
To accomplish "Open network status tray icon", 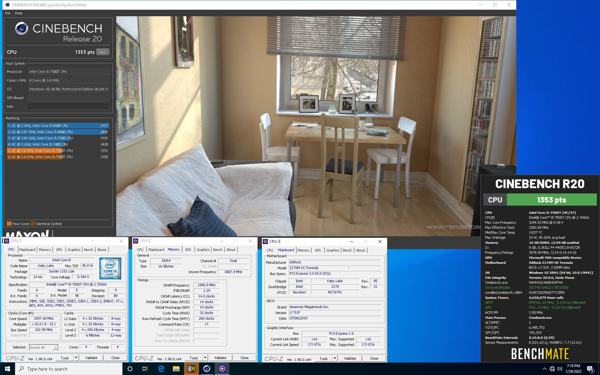I will coord(552,369).
